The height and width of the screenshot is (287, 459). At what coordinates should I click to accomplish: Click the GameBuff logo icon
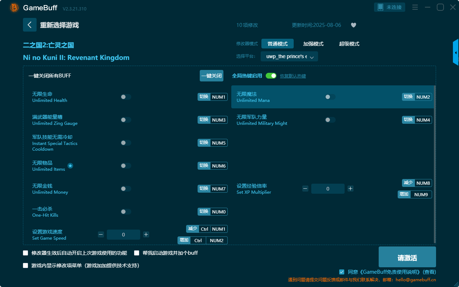tap(14, 8)
